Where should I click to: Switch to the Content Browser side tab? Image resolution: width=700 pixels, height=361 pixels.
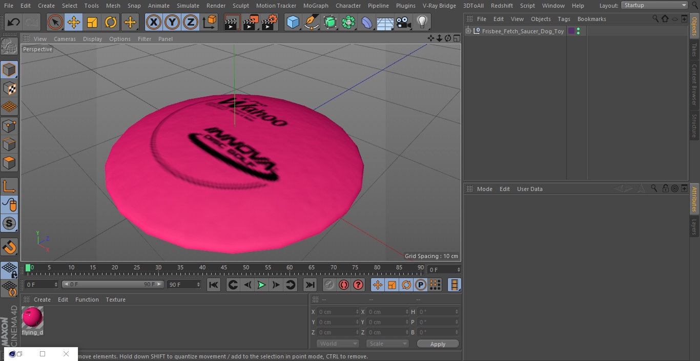(x=694, y=84)
